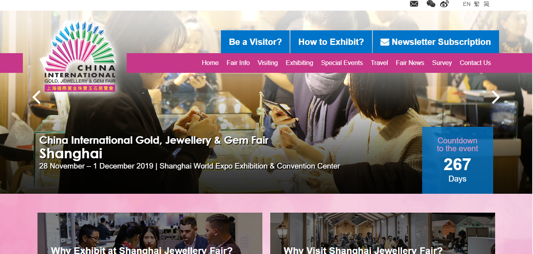533x254 pixels.
Task: Click the Be a Visitor? button
Action: pos(255,42)
